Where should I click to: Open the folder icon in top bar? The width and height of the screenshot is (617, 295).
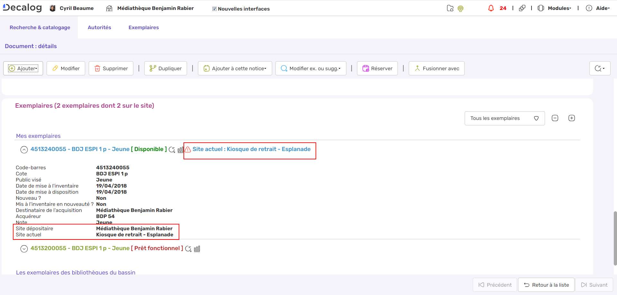(x=450, y=8)
